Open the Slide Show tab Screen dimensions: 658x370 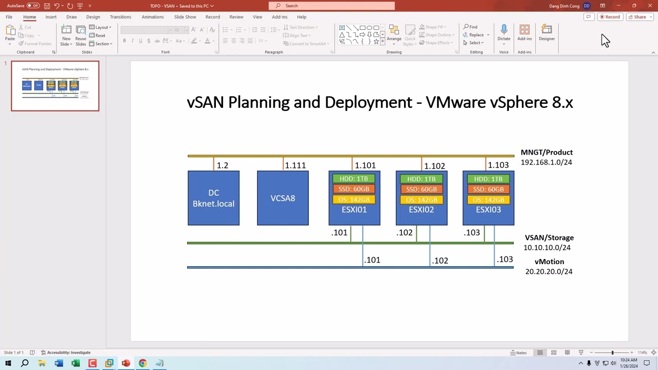185,17
